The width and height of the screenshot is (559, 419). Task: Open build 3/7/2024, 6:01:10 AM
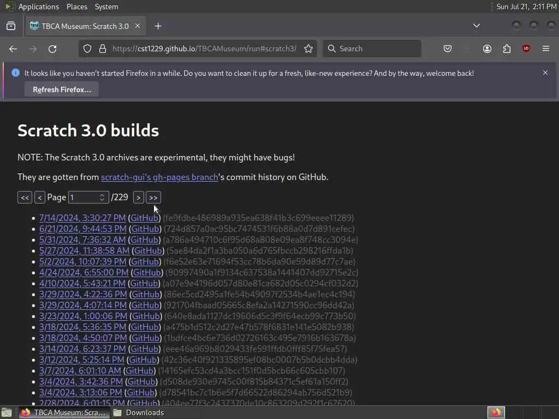80,370
